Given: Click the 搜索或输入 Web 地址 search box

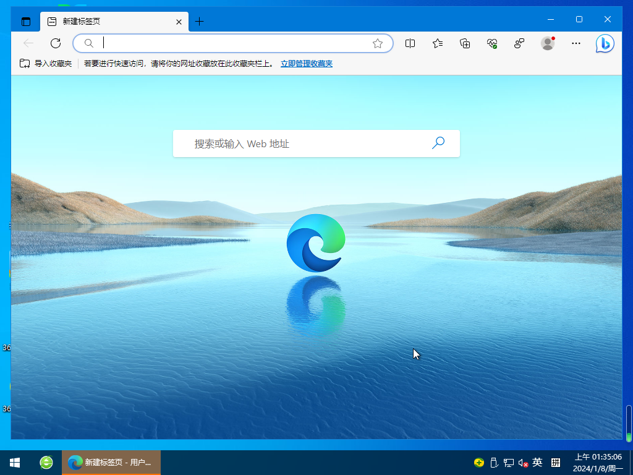Looking at the screenshot, I should (316, 143).
